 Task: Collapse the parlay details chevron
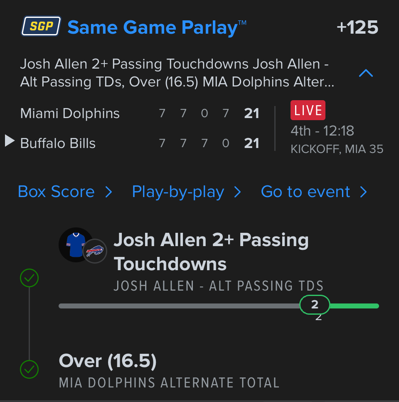[x=366, y=74]
